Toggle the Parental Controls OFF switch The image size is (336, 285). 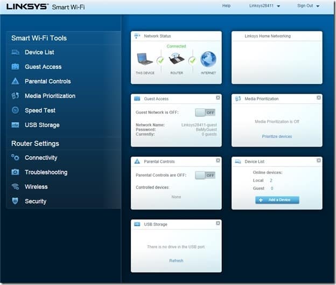[x=205, y=175]
